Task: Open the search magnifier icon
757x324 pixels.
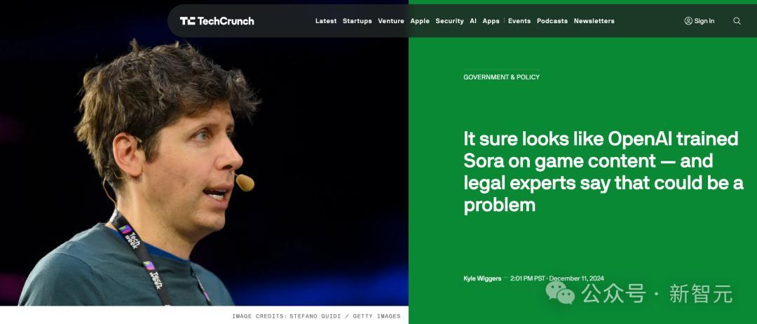Action: click(x=737, y=21)
